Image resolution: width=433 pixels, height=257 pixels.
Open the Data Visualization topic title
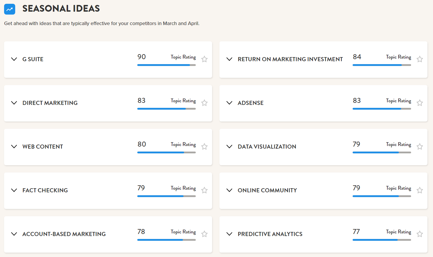click(x=267, y=147)
